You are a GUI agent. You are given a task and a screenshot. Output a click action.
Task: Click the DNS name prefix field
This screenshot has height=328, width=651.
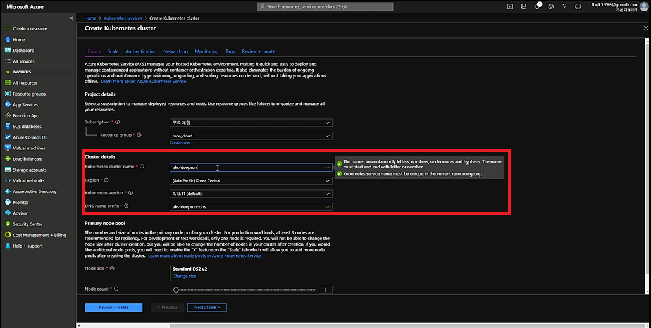pyautogui.click(x=251, y=206)
